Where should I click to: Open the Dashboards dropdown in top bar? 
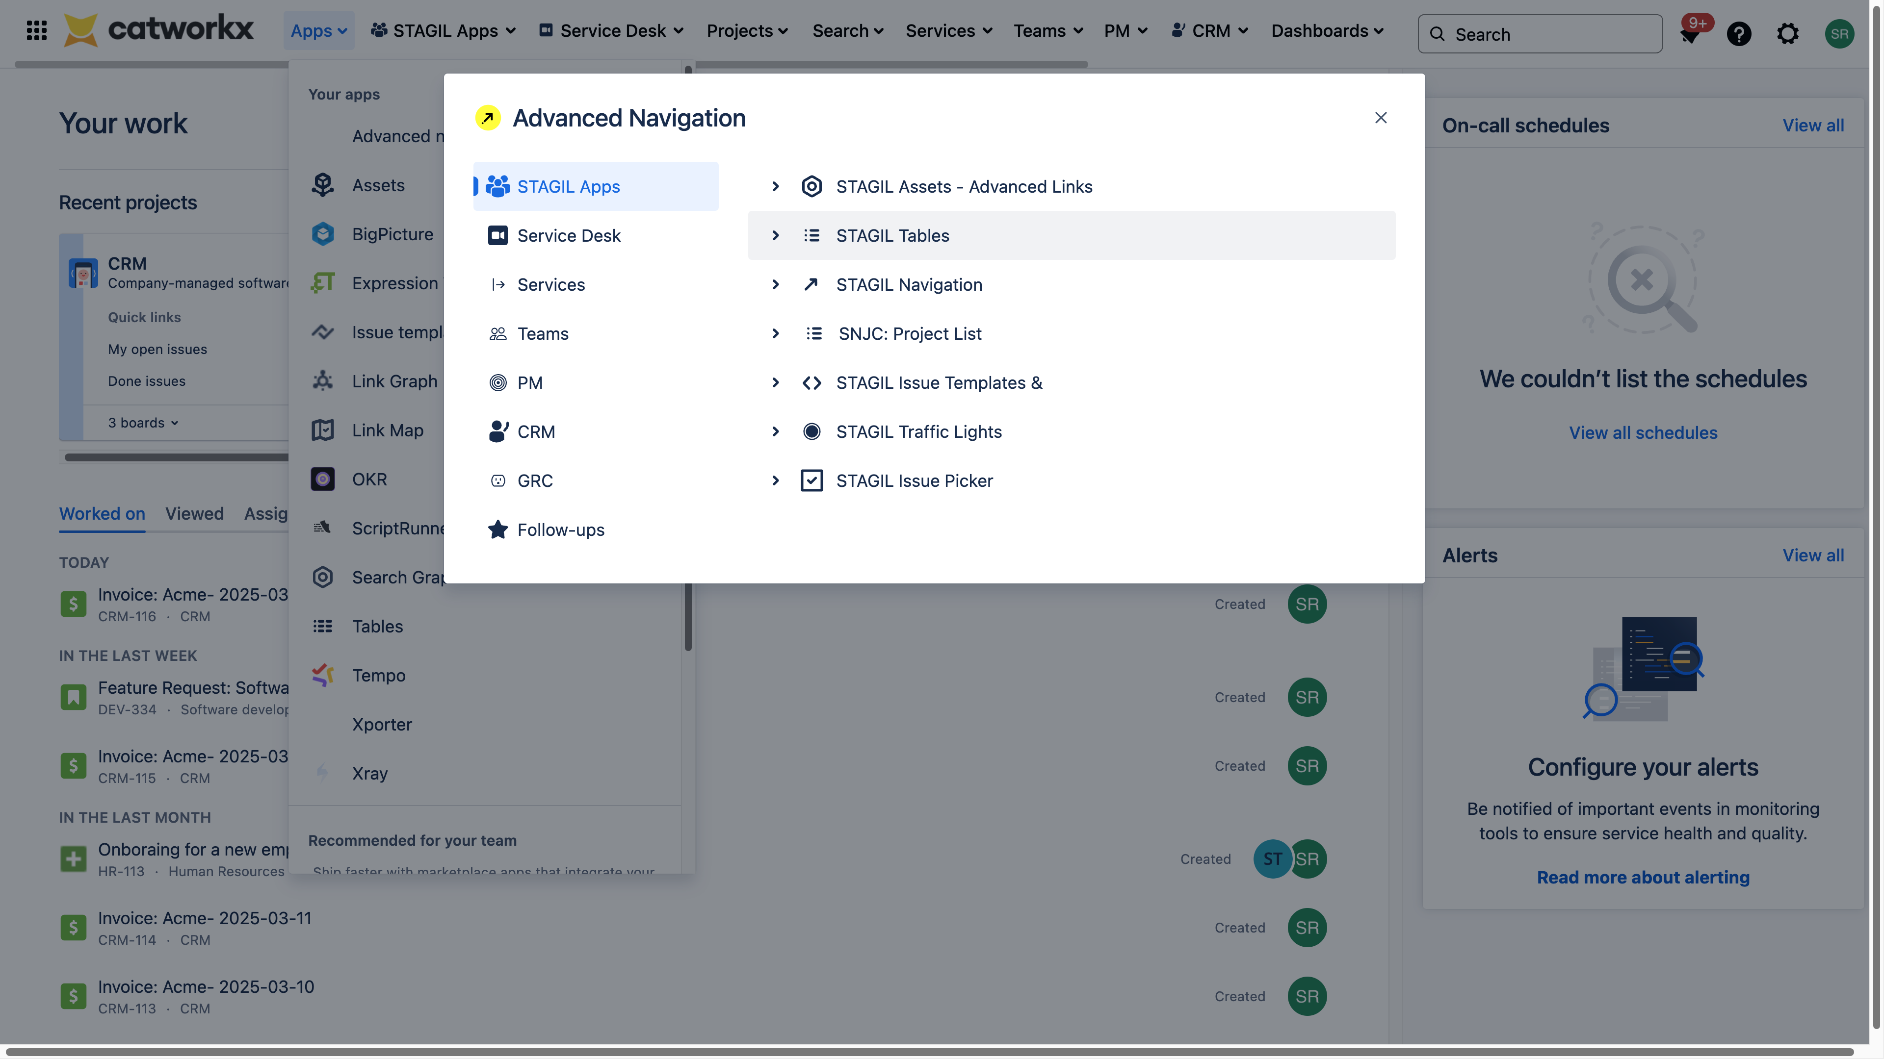point(1327,31)
